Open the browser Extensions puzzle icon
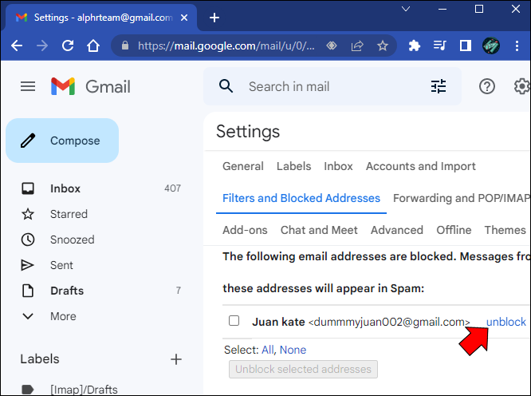The width and height of the screenshot is (531, 396). tap(414, 46)
